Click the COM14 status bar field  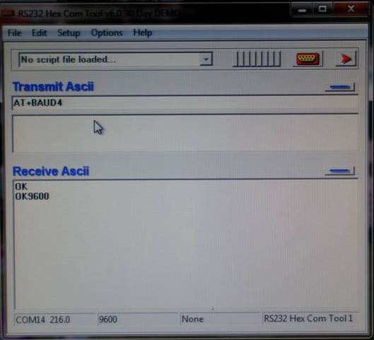click(x=55, y=320)
